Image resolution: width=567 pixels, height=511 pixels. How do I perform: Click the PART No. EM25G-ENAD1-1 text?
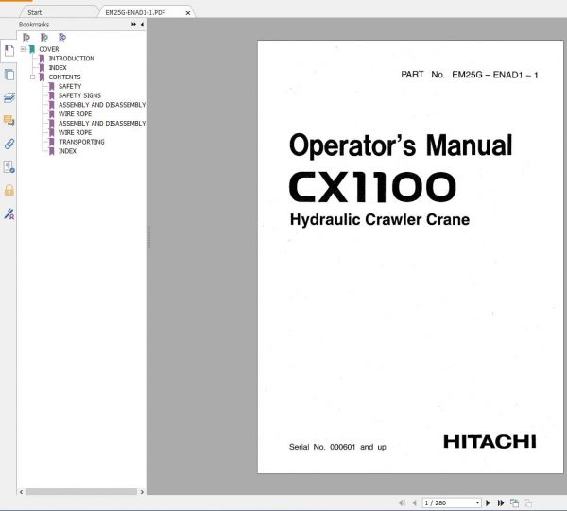click(x=470, y=75)
